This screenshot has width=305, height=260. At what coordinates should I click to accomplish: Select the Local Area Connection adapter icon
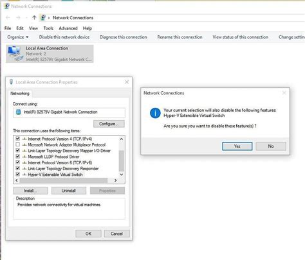point(15,54)
